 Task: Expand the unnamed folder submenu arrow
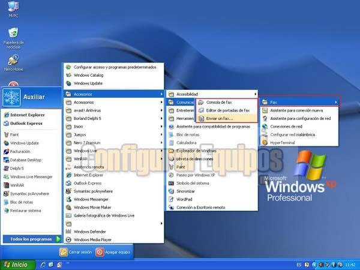point(161,224)
